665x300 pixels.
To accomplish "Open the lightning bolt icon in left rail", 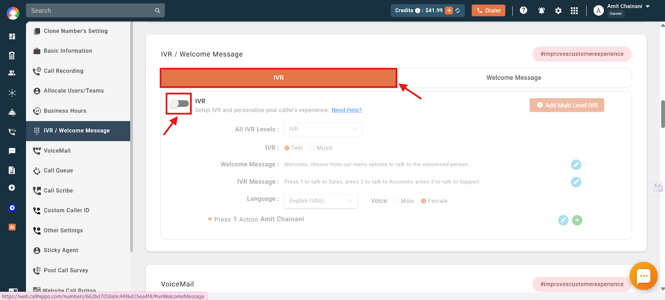I will (12, 188).
